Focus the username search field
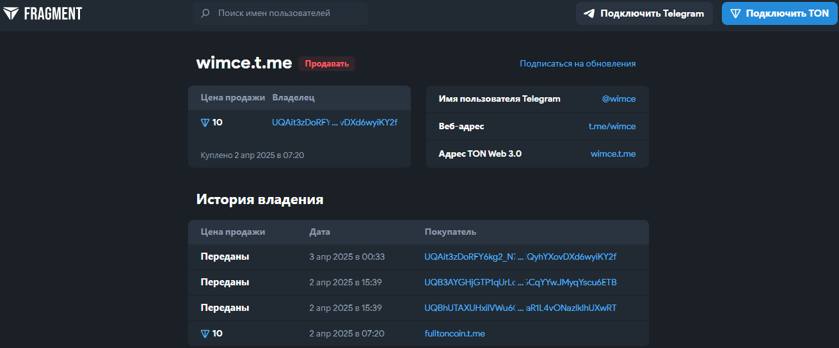Screen dimensions: 839x348 click(280, 13)
